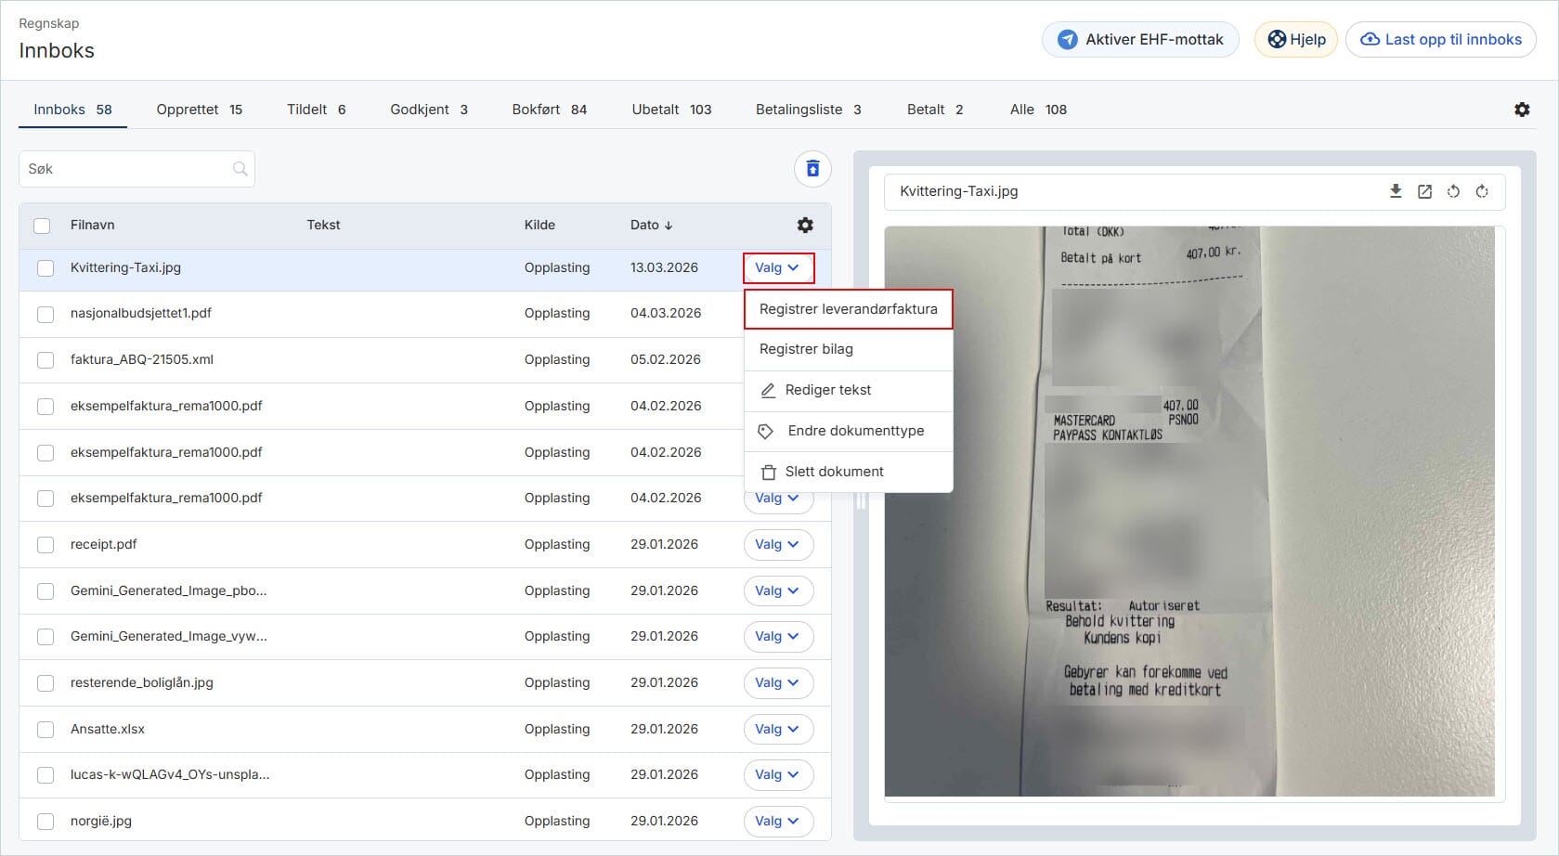Switch to the Ubetalt tab
The width and height of the screenshot is (1559, 856).
[671, 110]
